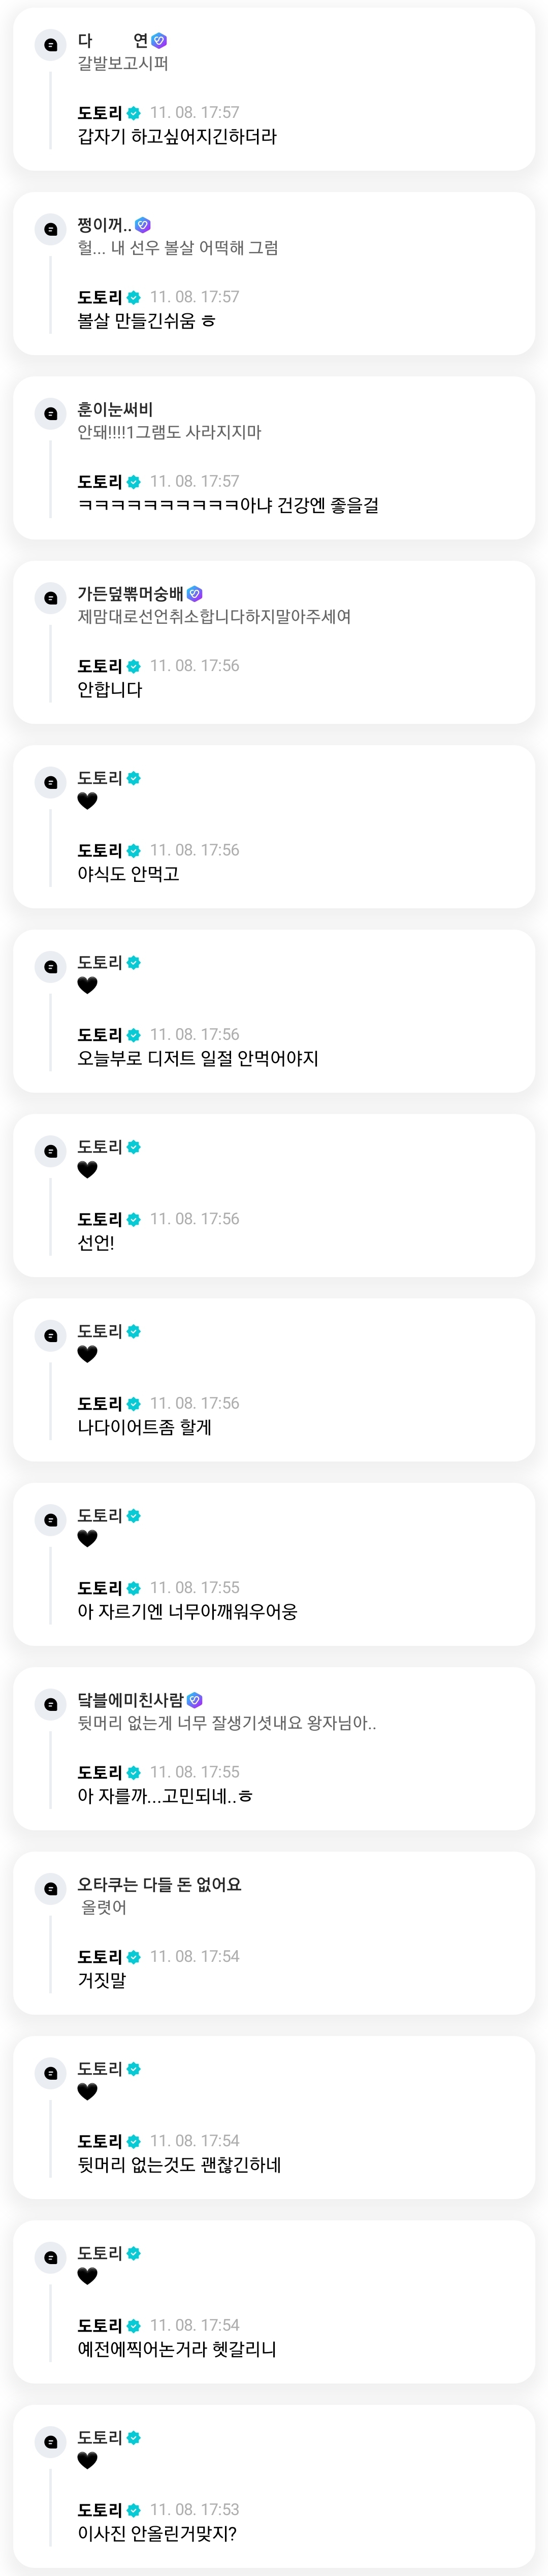548x2576 pixels.
Task: Open 가든덮뿍머숭배's profile name
Action: (130, 594)
